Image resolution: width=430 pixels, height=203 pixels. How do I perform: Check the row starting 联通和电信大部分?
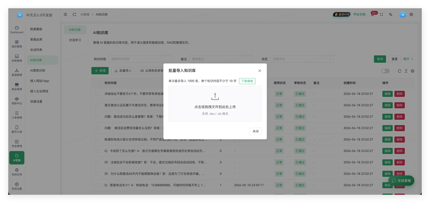tap(97, 139)
